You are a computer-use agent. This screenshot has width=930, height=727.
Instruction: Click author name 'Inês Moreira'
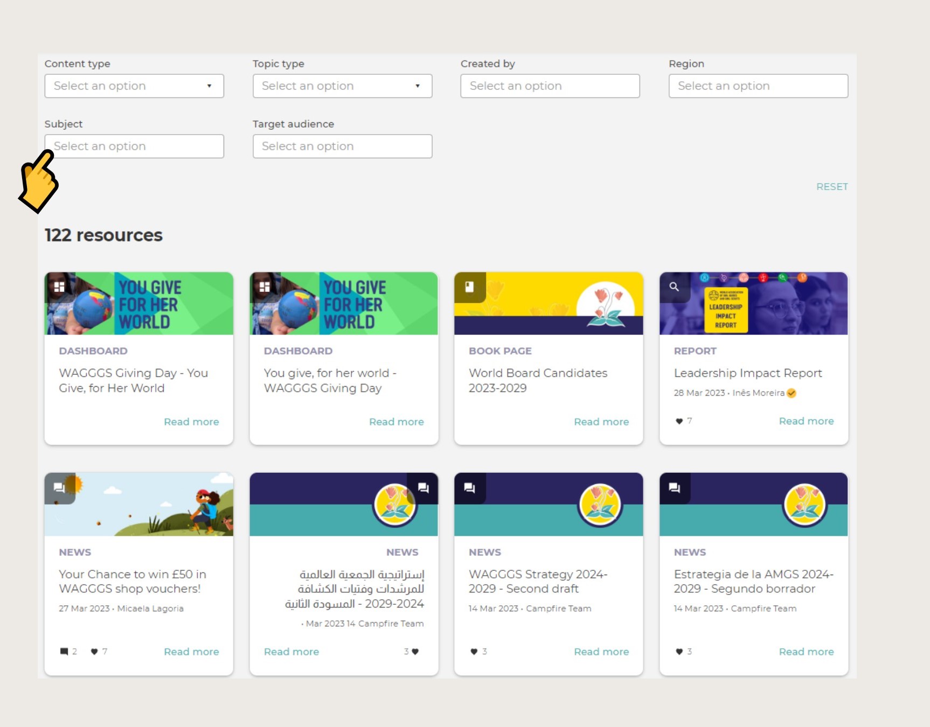tap(758, 393)
